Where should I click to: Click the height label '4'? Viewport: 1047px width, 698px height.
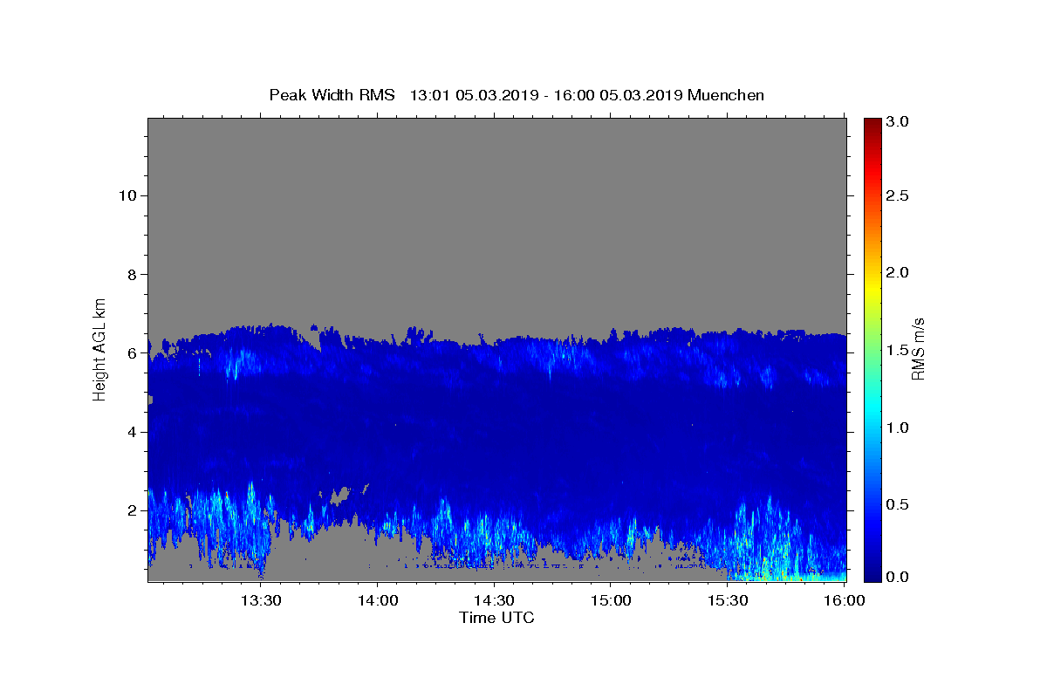click(x=132, y=432)
